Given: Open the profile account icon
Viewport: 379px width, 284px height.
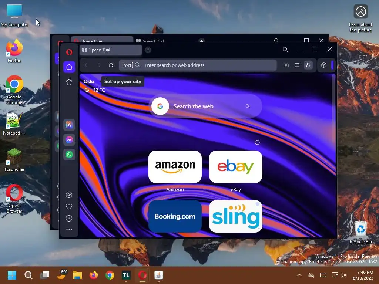Looking at the screenshot, I should coord(308,65).
